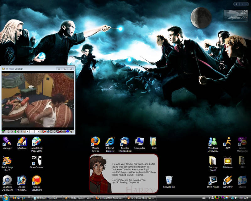Open the weather gadget showing 12°
This screenshot has height=201, width=251.
pyautogui.click(x=236, y=15)
